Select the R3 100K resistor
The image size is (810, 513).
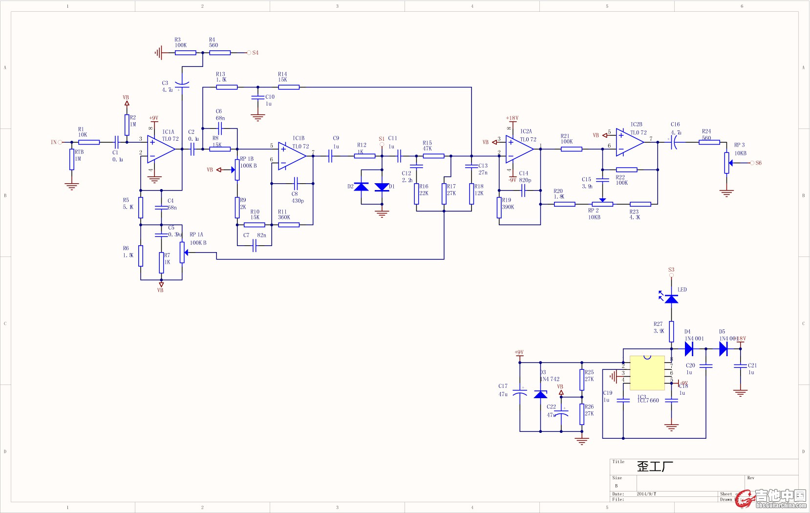[186, 53]
